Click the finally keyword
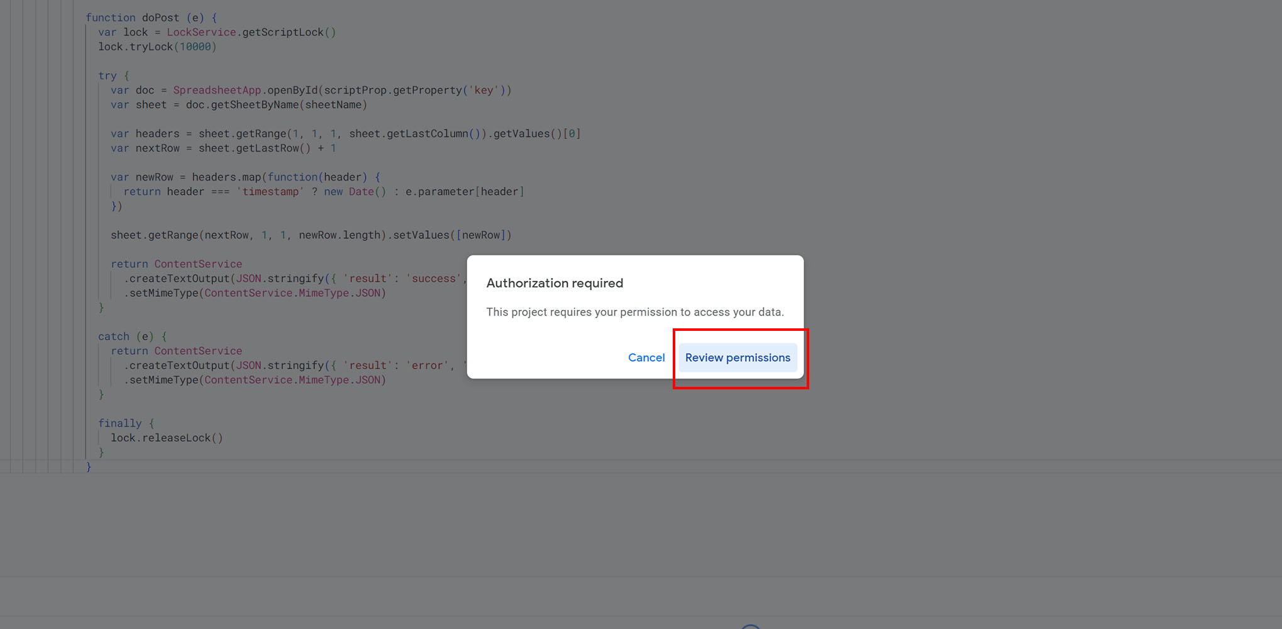This screenshot has width=1282, height=629. click(x=119, y=423)
